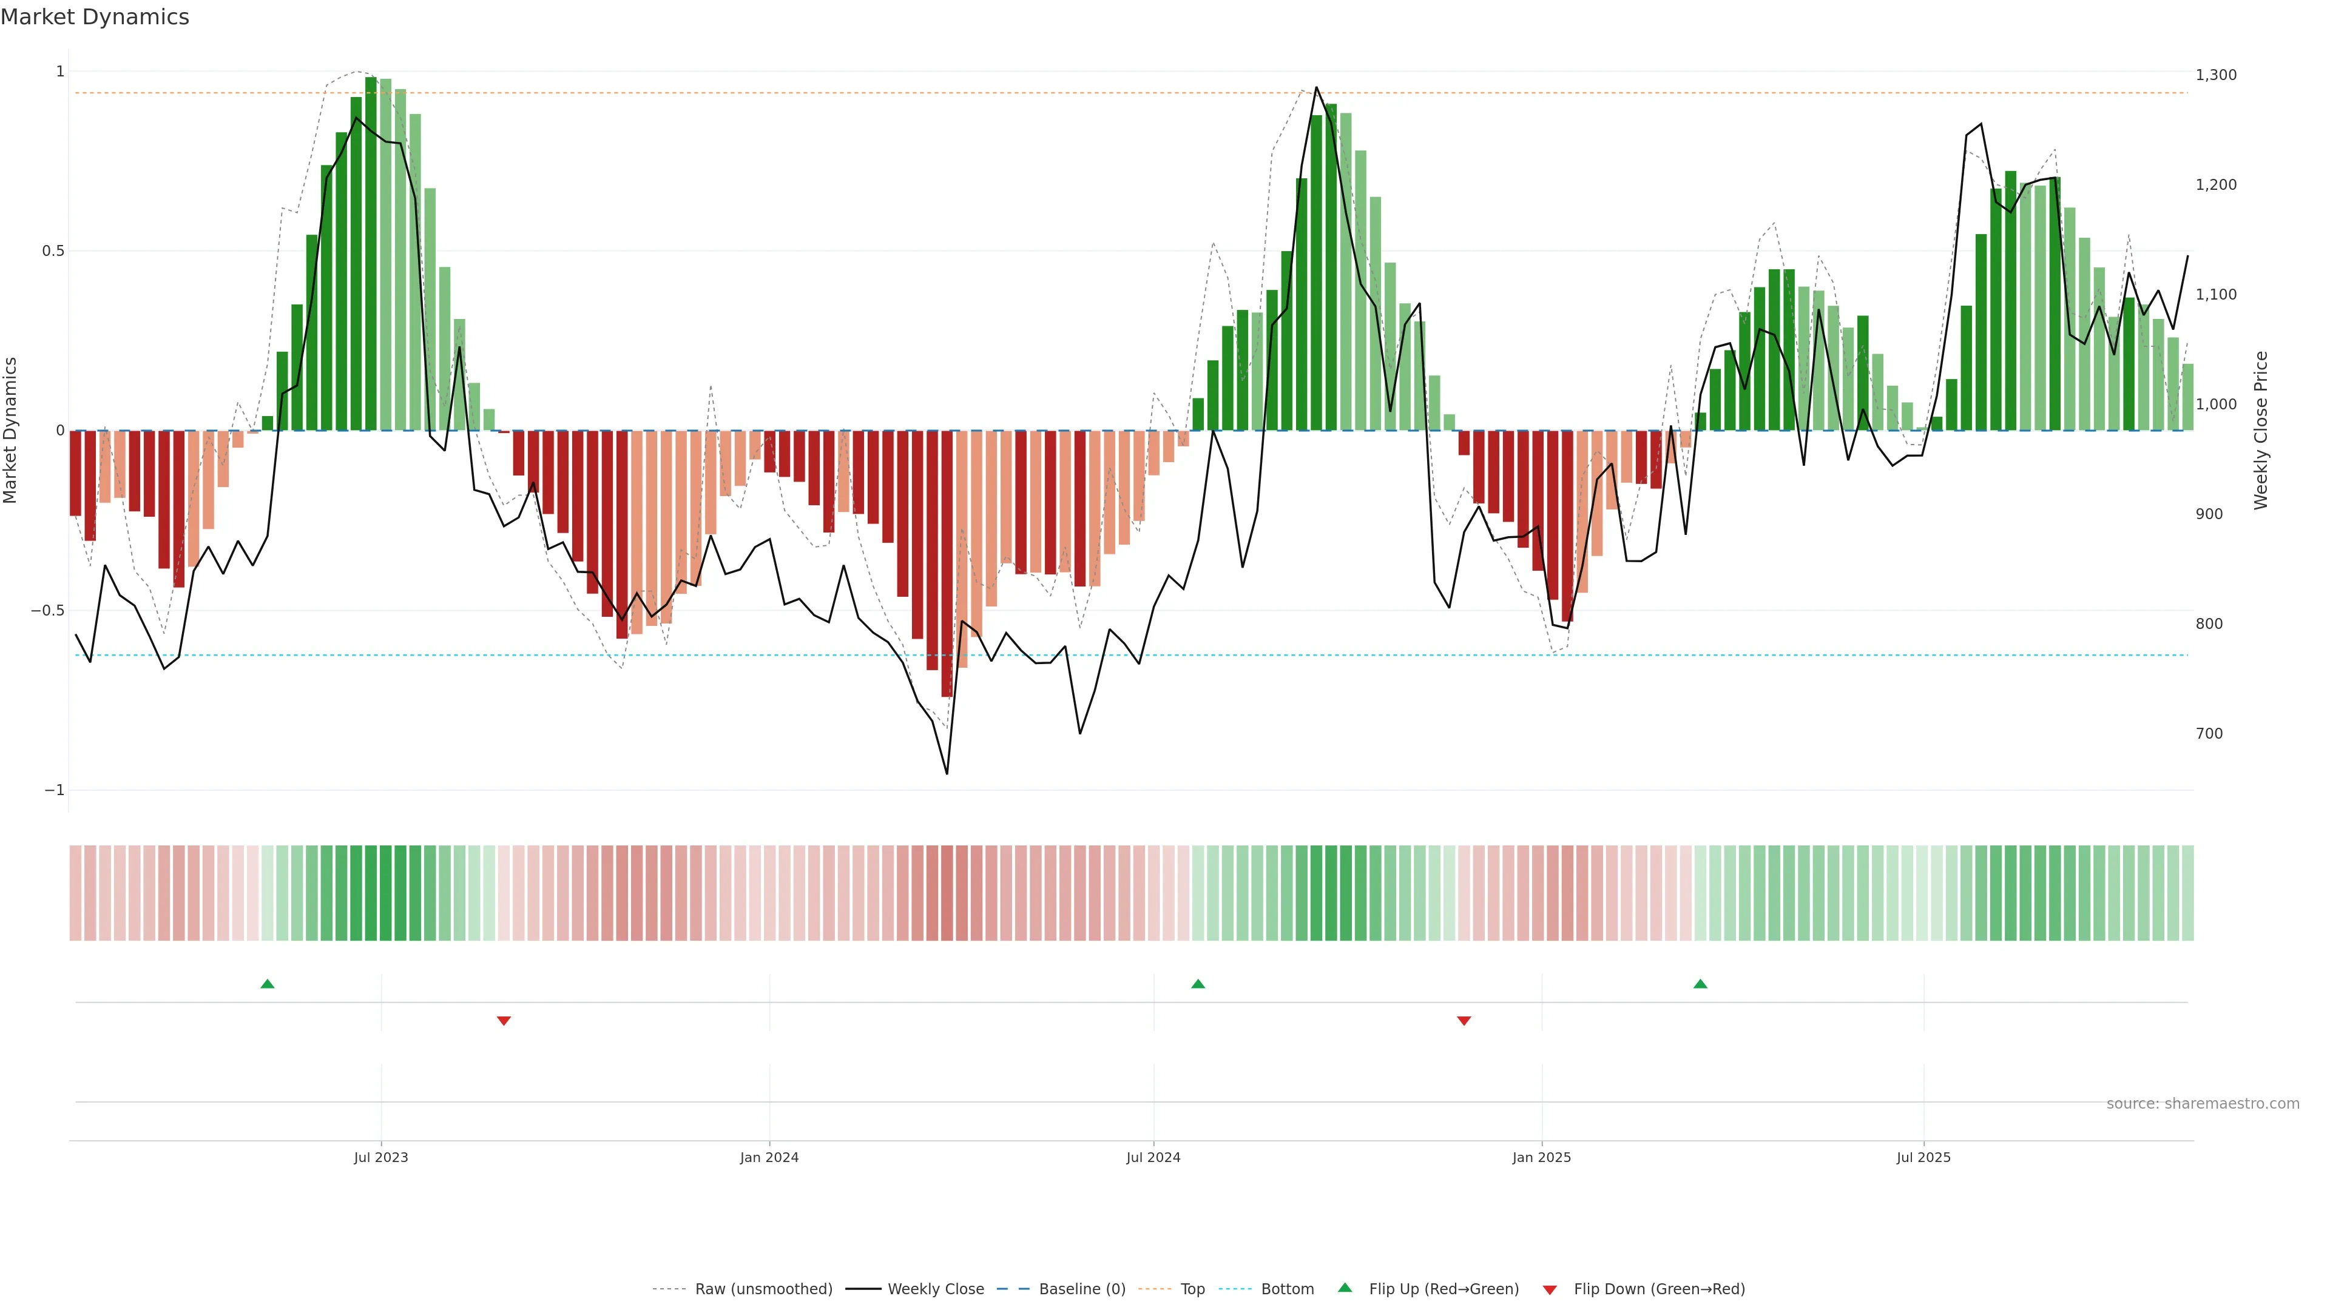Click the green flip-up marker after Jan 2025

[x=1700, y=984]
